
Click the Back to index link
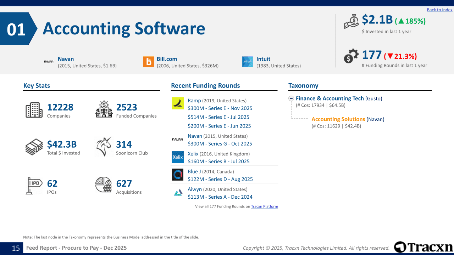pos(439,10)
